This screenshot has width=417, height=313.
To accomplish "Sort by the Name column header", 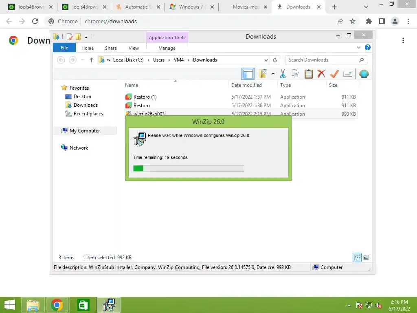I will [176, 85].
